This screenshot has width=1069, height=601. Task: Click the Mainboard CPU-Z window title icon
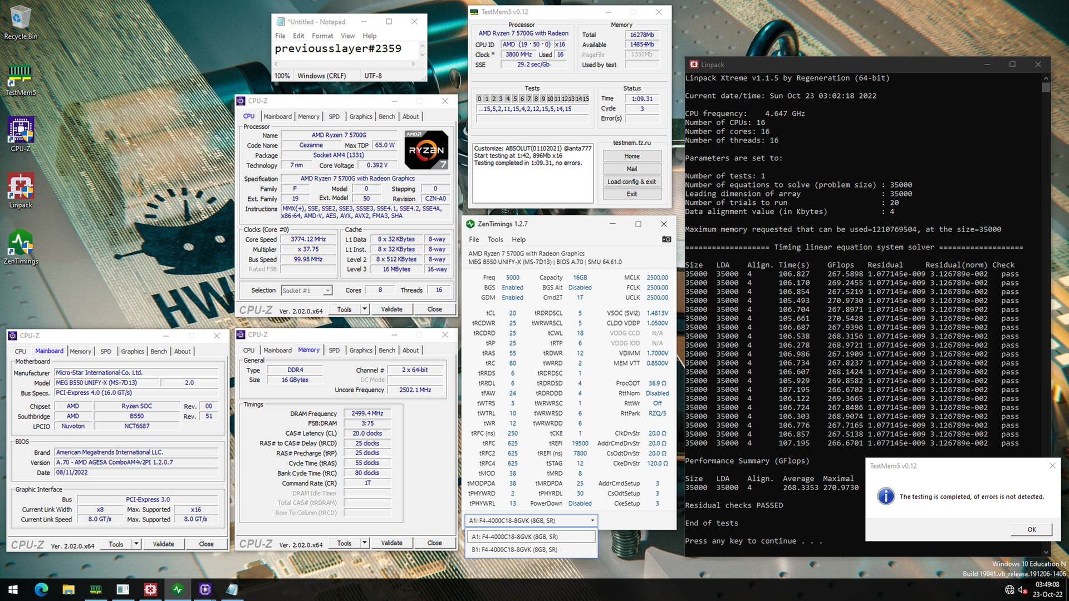[13, 336]
